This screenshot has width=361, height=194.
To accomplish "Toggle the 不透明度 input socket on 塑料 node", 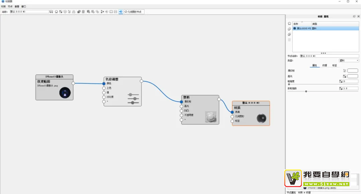I will coord(182,115).
